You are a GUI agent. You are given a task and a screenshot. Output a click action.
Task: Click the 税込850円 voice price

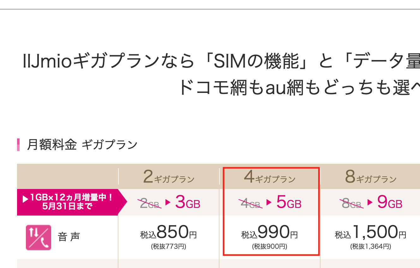169,233
